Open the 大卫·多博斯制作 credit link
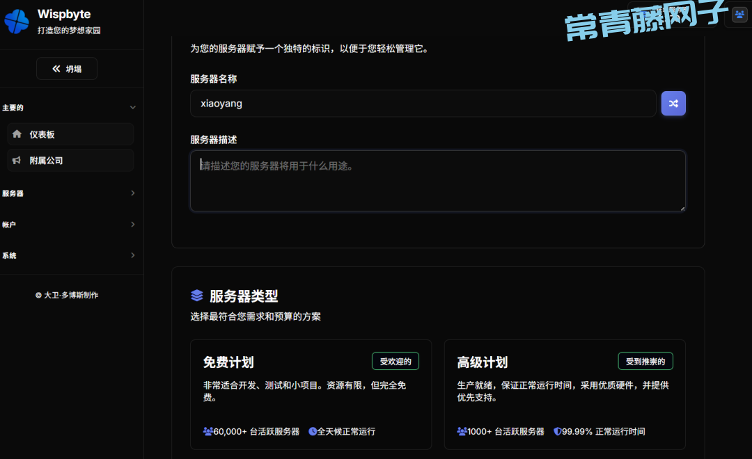The width and height of the screenshot is (752, 459). (x=68, y=295)
